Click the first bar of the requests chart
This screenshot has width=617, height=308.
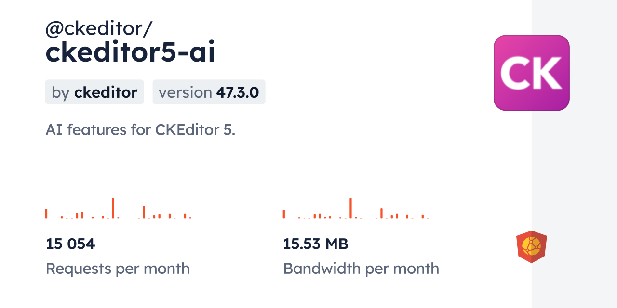pos(46,214)
